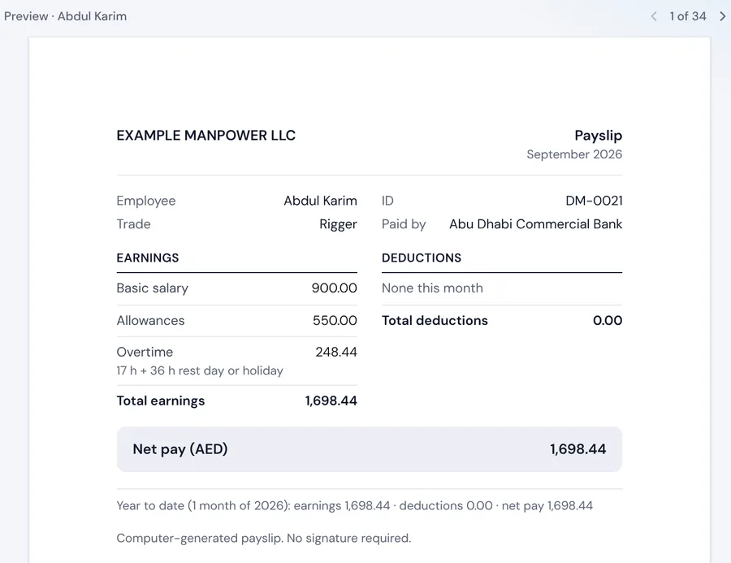Click the September 2026 period text
Image resolution: width=731 pixels, height=563 pixels.
pyautogui.click(x=574, y=154)
